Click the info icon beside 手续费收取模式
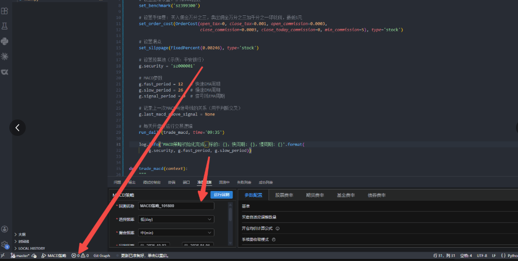This screenshot has width=518, height=261. click(274, 239)
